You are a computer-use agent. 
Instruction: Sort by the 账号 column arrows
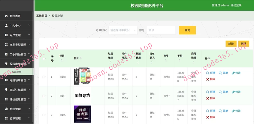click(166, 60)
